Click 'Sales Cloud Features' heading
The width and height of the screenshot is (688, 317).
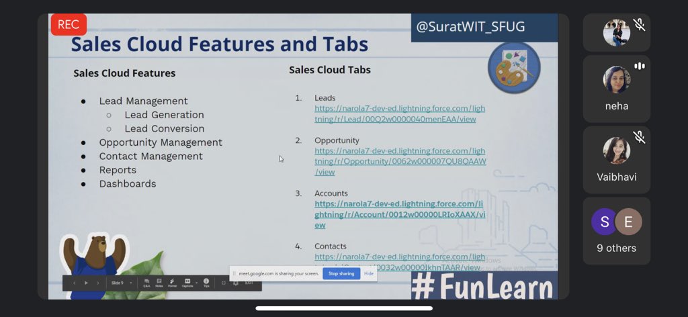pyautogui.click(x=124, y=73)
